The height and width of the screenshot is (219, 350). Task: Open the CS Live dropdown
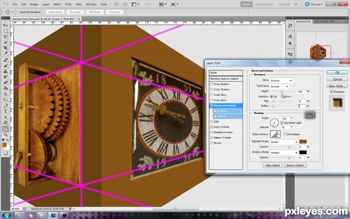[x=314, y=4]
